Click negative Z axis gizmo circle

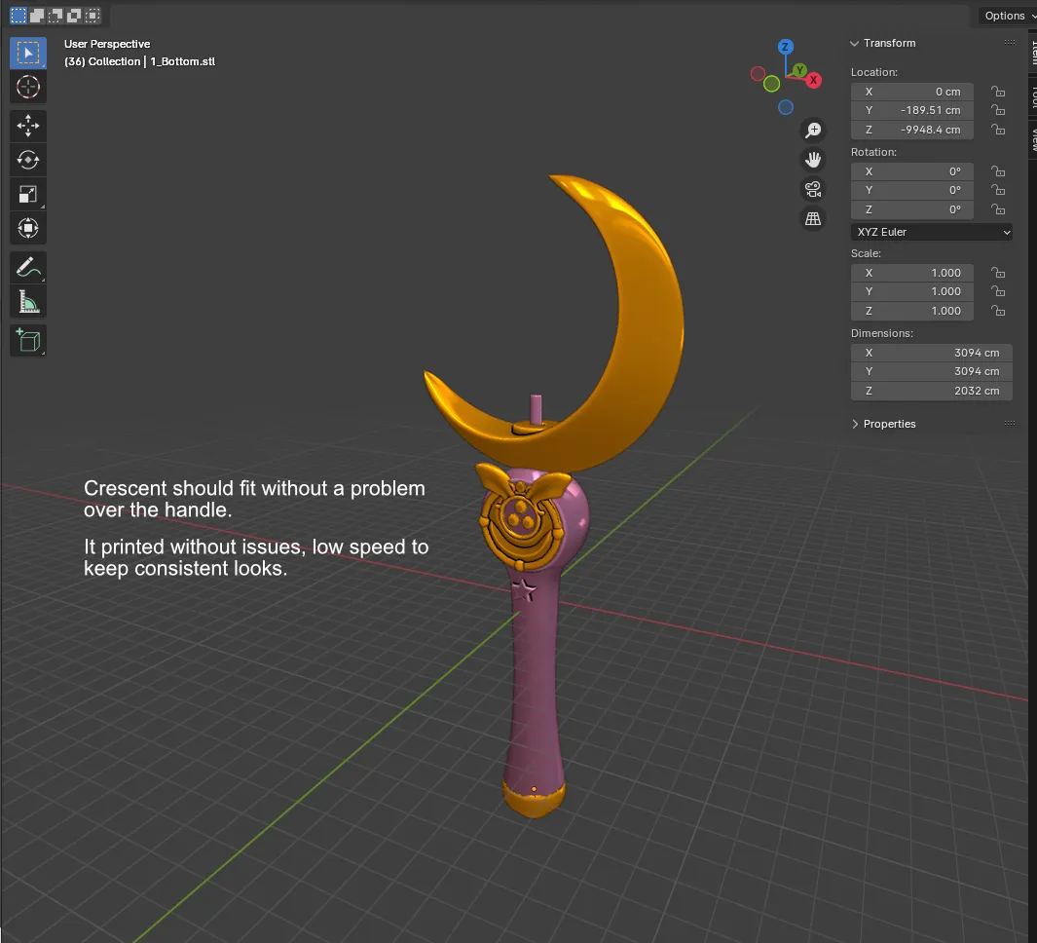[x=786, y=107]
